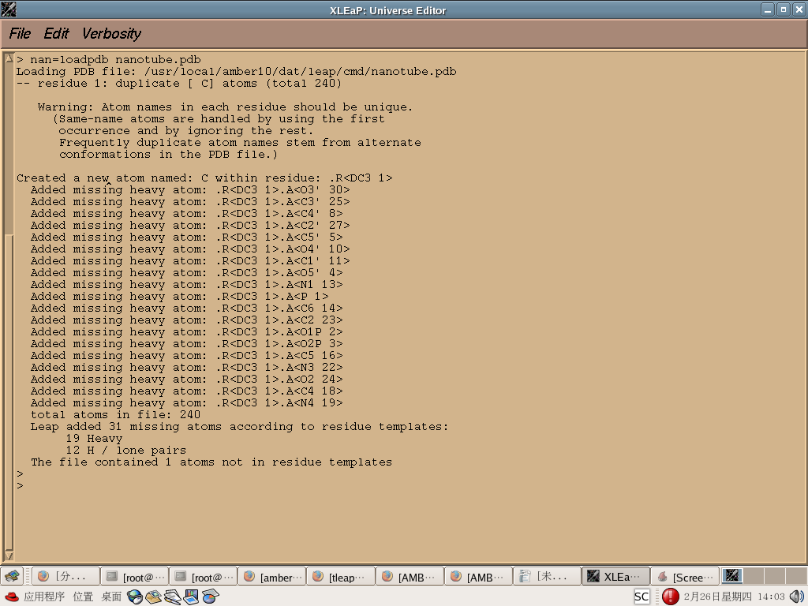Viewport: 808px width, 606px height.
Task: Expand the Verbosity menu
Action: [x=111, y=33]
